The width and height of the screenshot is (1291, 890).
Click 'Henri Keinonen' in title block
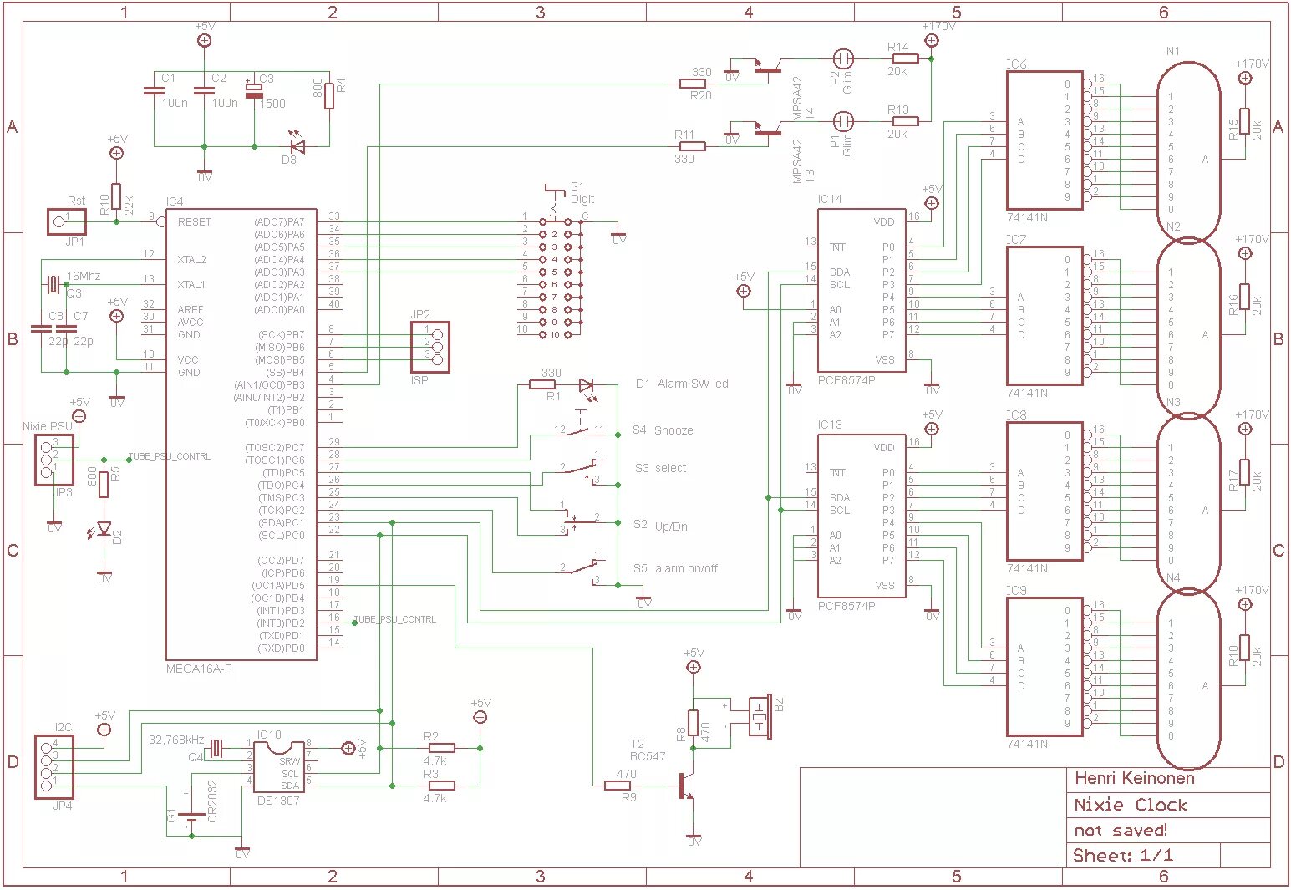pyautogui.click(x=1135, y=778)
